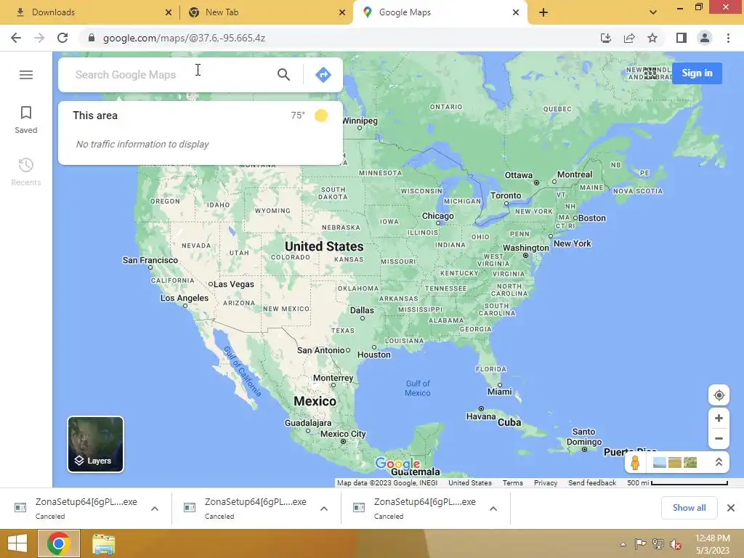Open the Privacy link
This screenshot has height=558, width=744.
(x=545, y=482)
